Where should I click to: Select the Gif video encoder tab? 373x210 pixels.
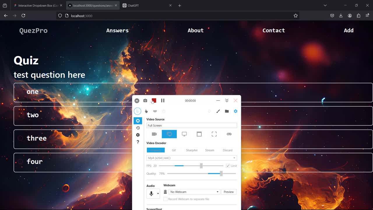click(x=174, y=150)
